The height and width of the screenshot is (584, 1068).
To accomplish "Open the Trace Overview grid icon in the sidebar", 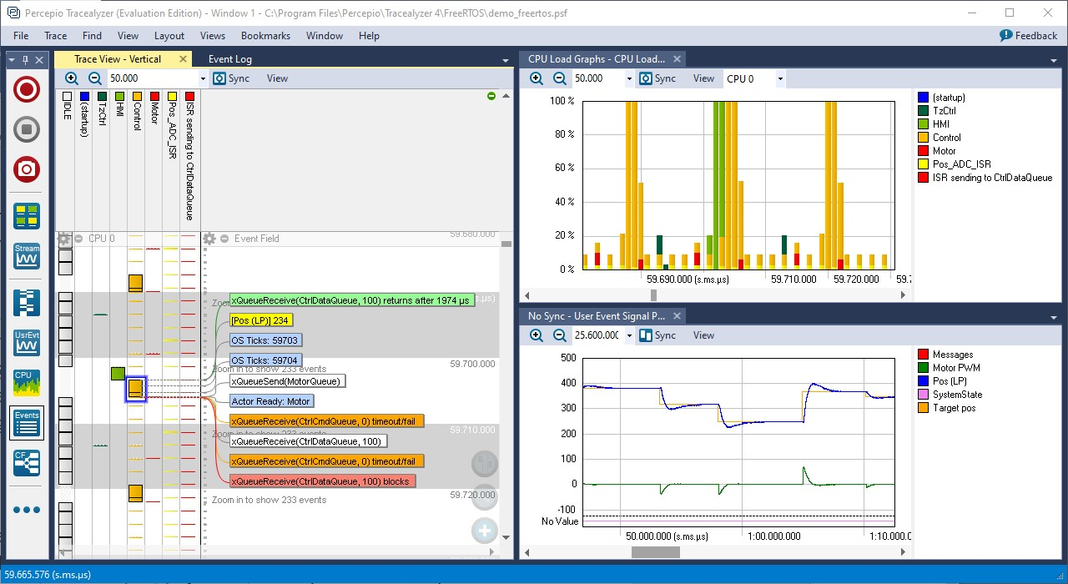I will tap(27, 215).
